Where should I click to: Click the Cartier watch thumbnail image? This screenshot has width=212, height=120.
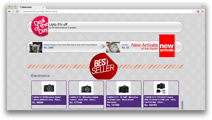coord(113,47)
